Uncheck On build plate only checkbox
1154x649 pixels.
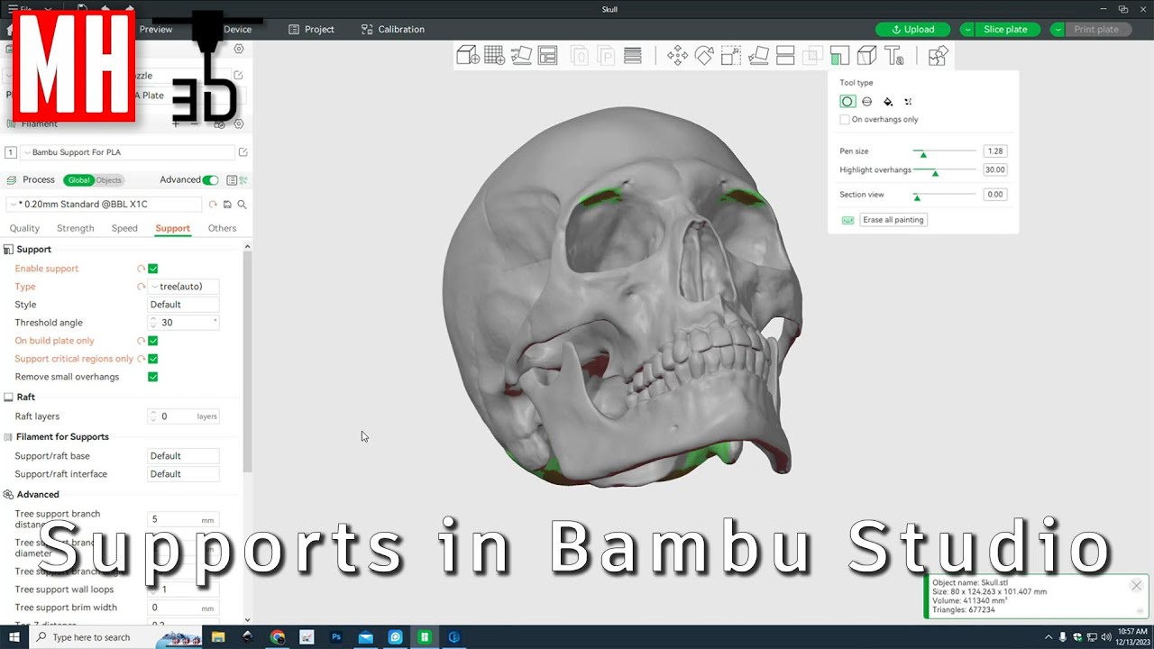(153, 341)
